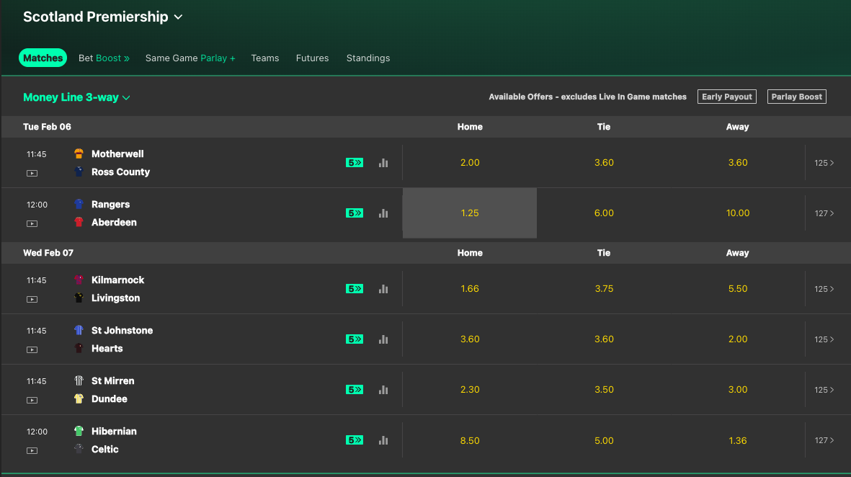Open the Celtic team name
The image size is (851, 477).
[x=104, y=450]
